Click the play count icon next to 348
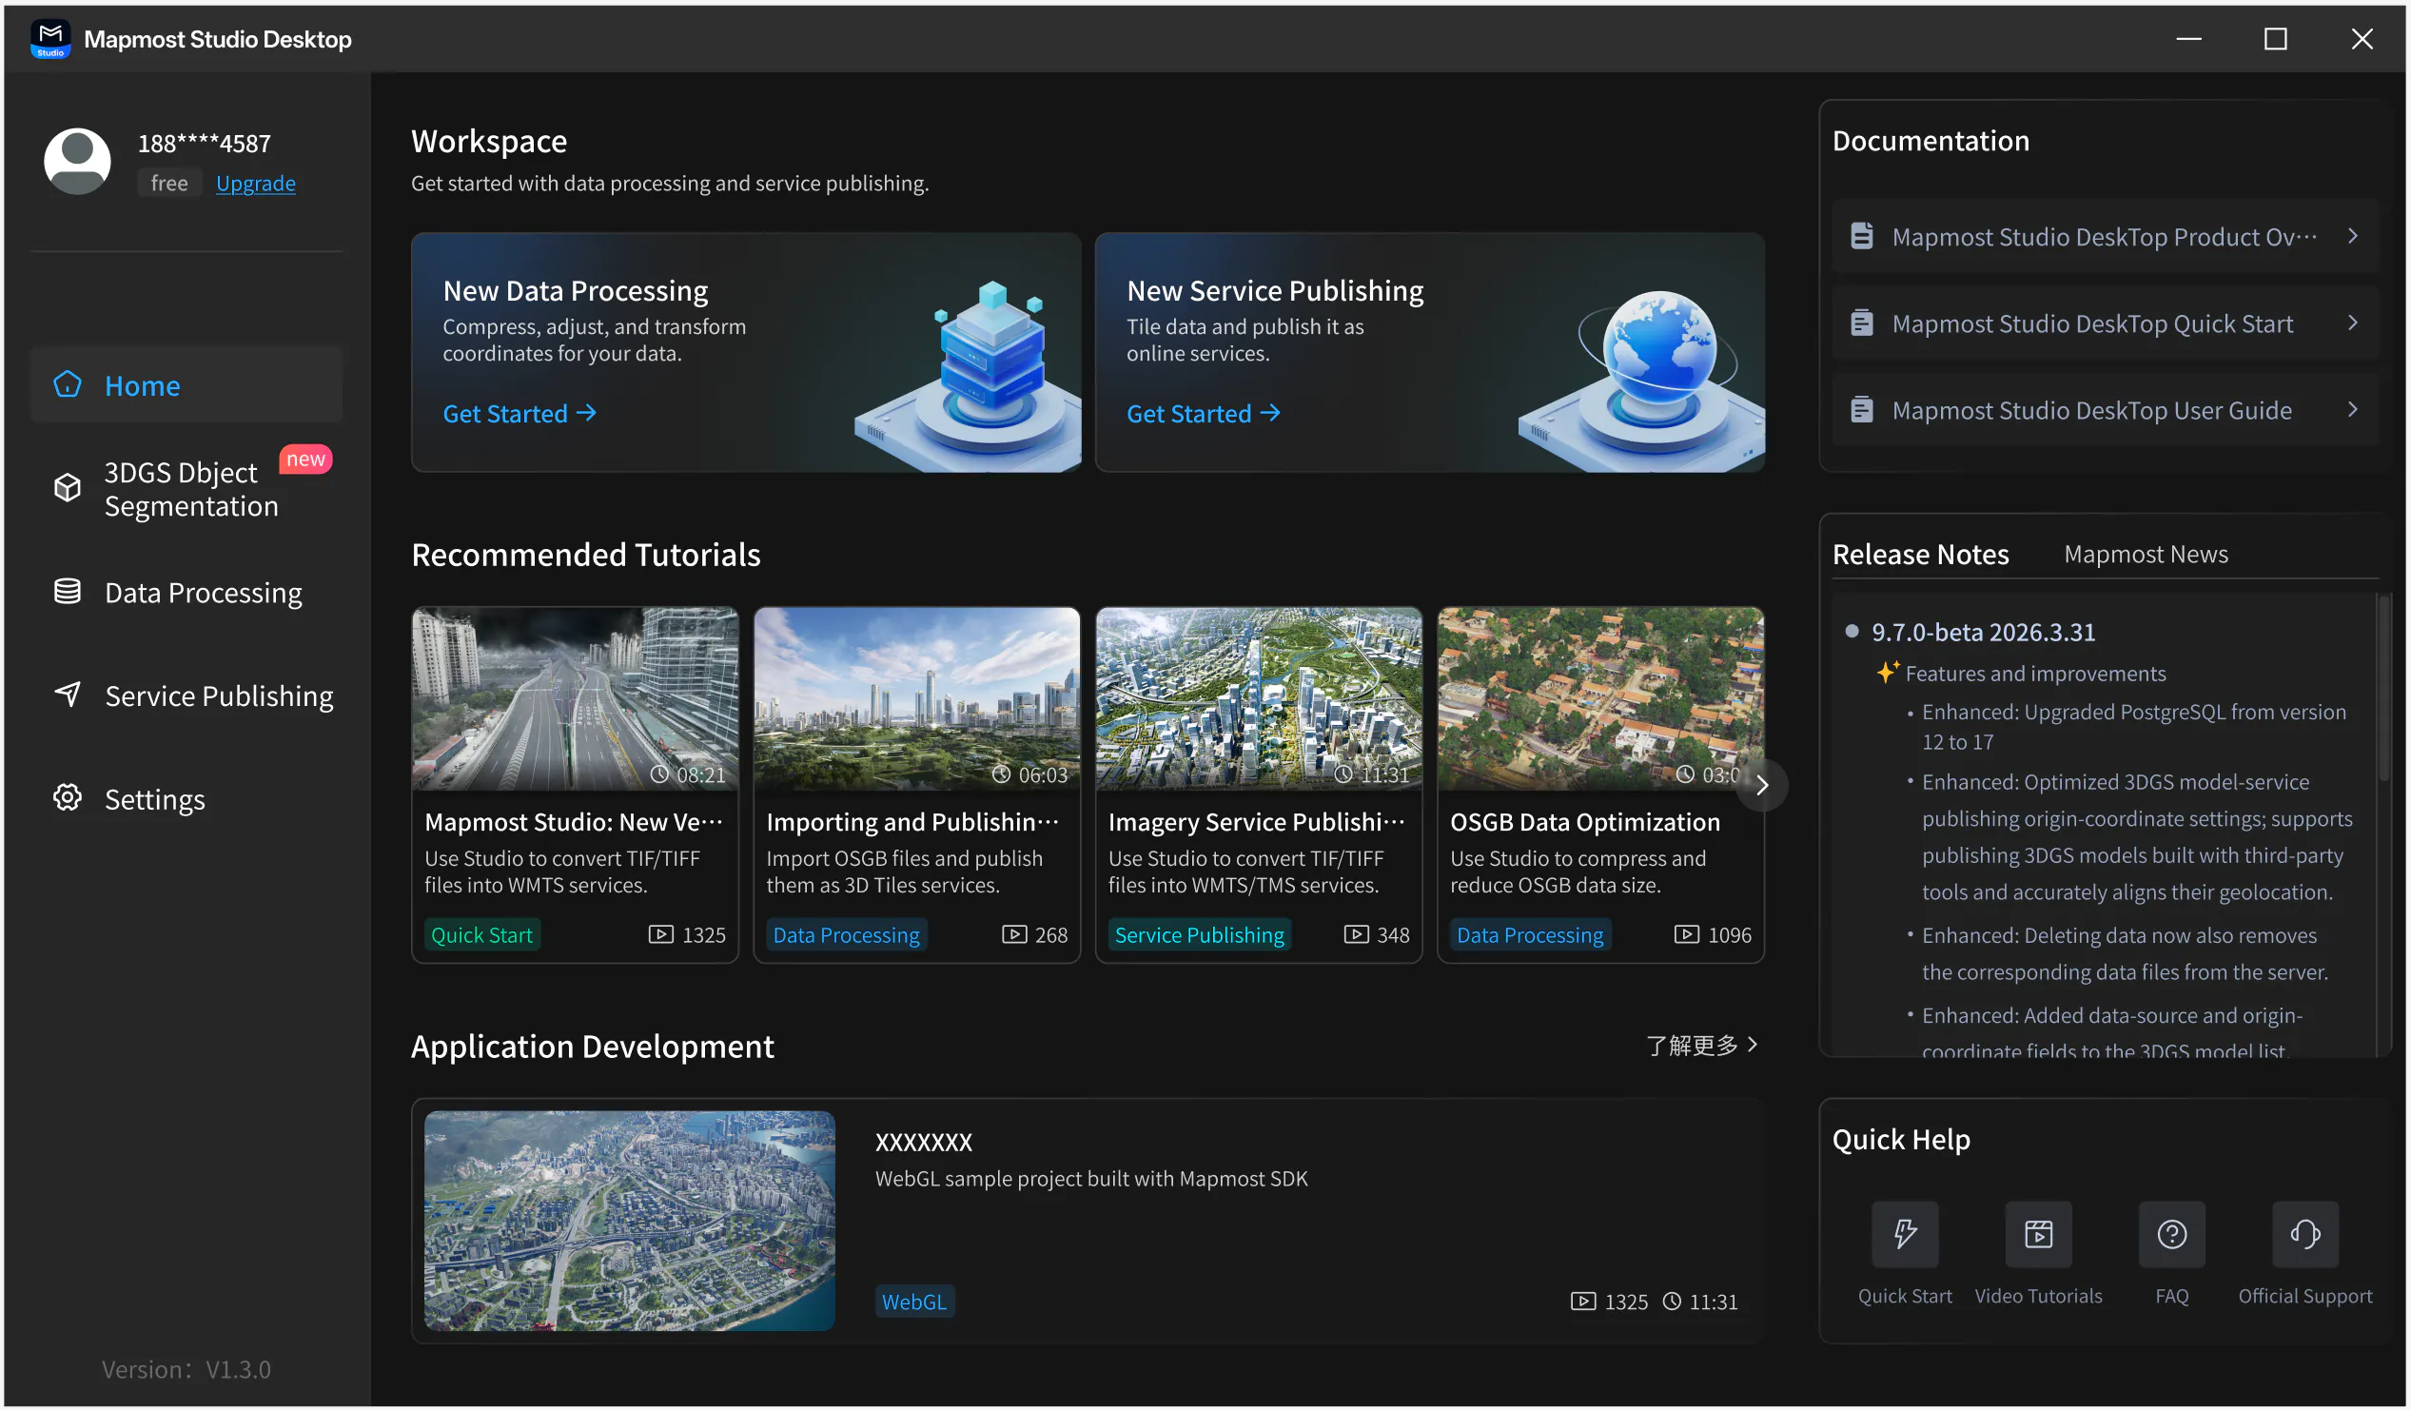Viewport: 2411px width, 1410px height. coord(1357,934)
